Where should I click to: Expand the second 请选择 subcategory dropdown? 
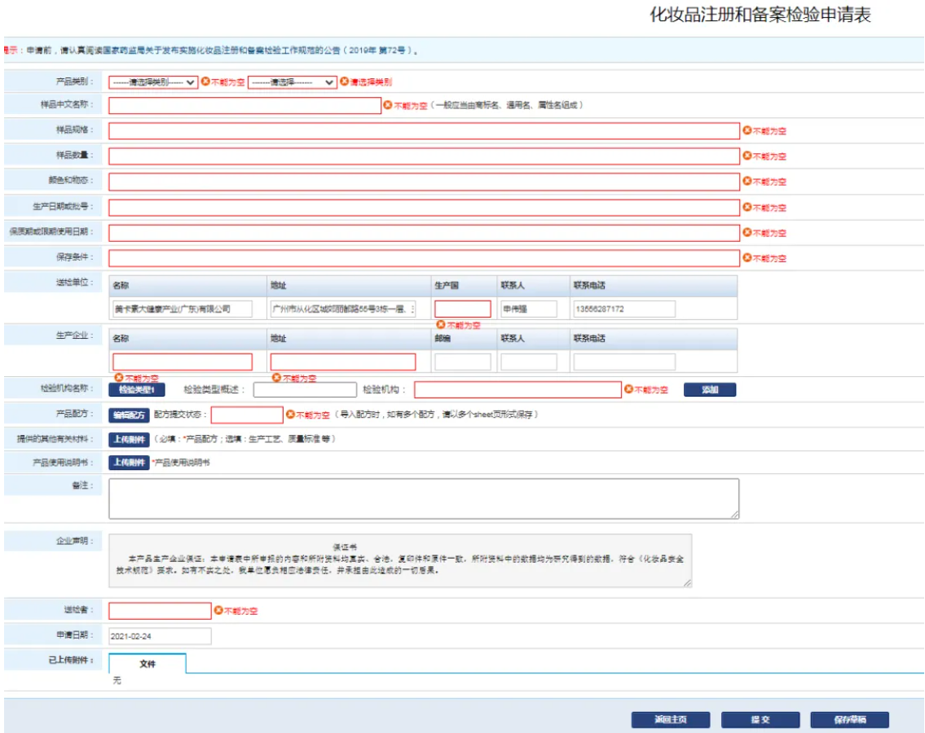coord(292,82)
